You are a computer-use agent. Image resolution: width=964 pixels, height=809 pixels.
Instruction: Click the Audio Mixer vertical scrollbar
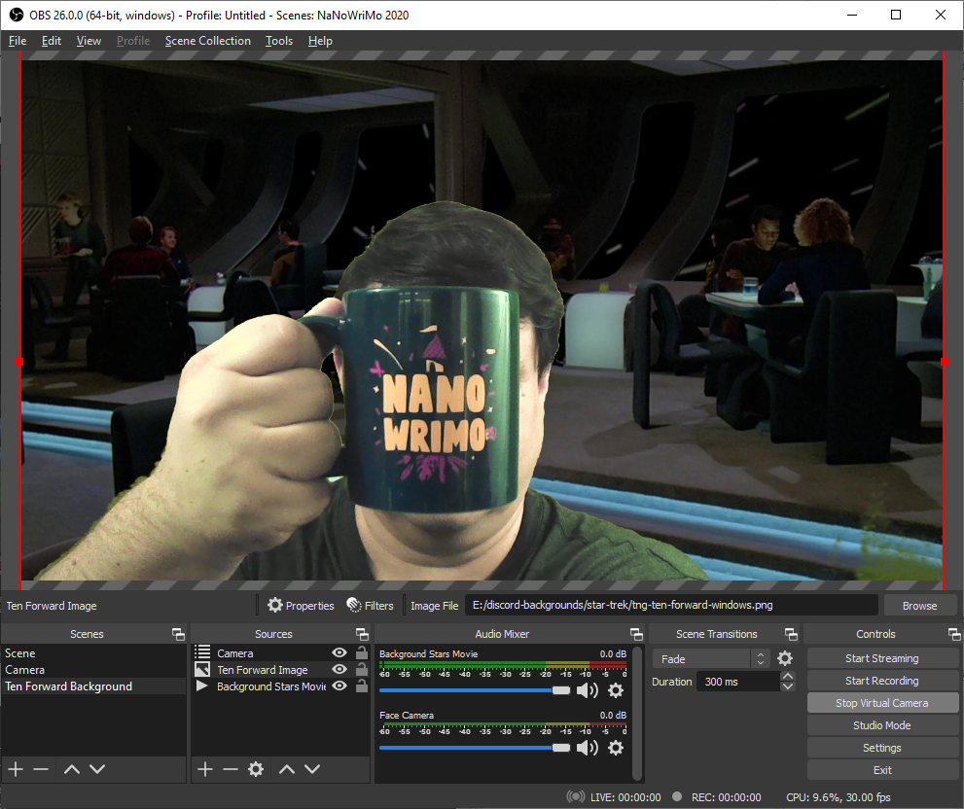pyautogui.click(x=637, y=713)
